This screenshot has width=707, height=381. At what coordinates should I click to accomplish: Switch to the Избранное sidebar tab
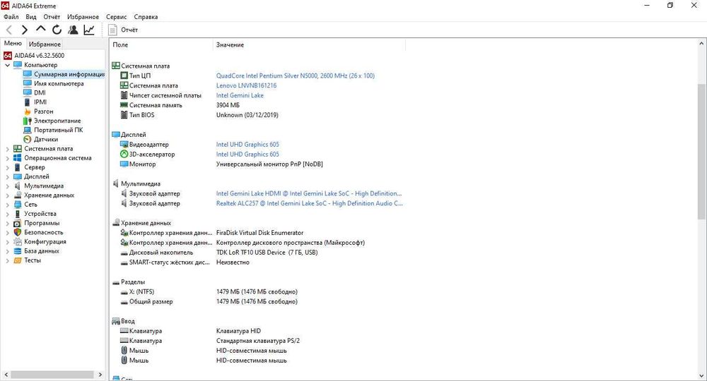45,44
